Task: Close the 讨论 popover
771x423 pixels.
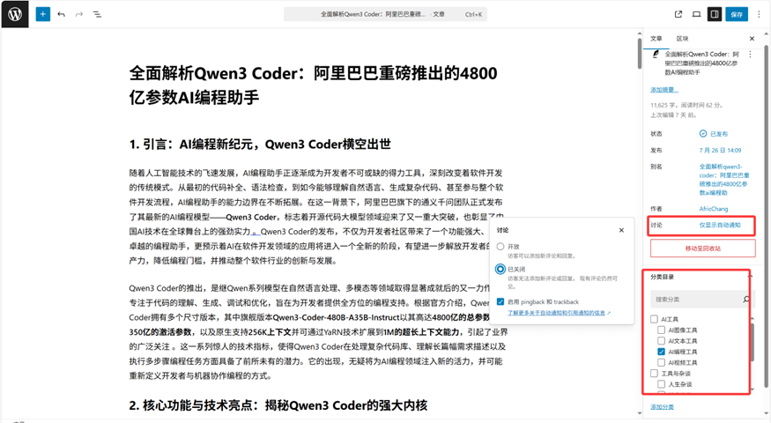Action: [x=621, y=230]
